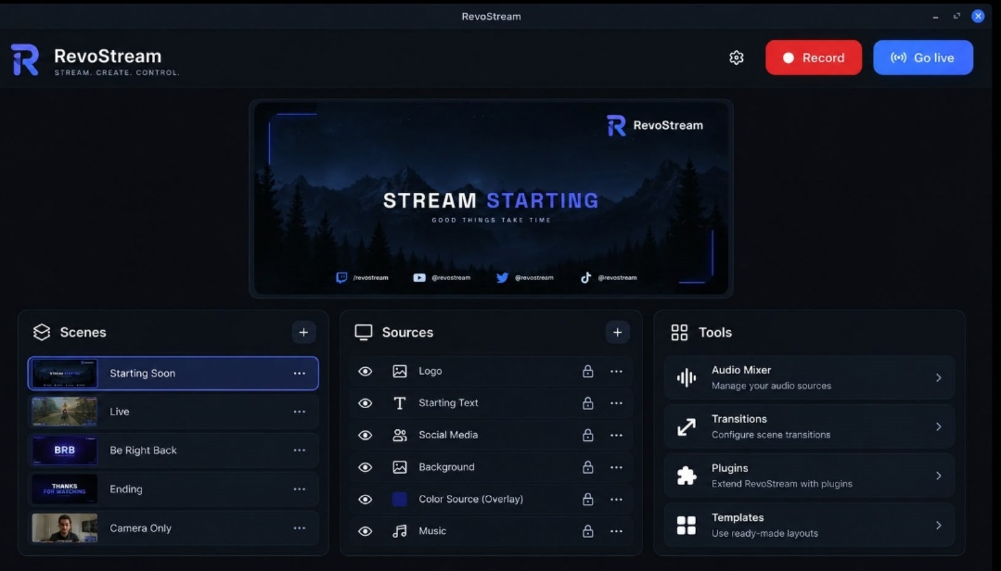Switch to the Live scene

[x=173, y=411]
